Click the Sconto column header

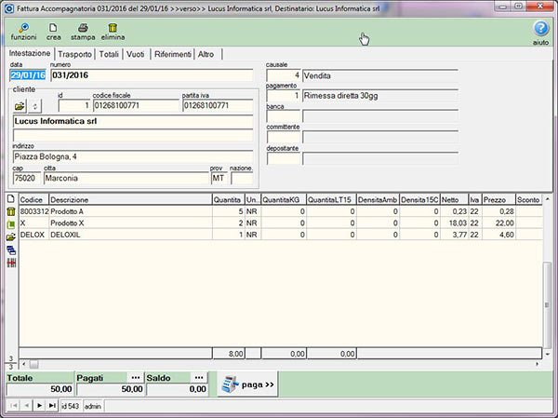(x=528, y=199)
